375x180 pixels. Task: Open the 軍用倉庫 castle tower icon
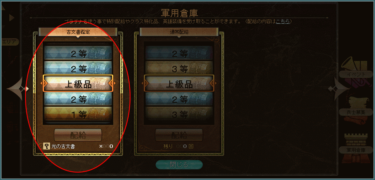click(356, 148)
